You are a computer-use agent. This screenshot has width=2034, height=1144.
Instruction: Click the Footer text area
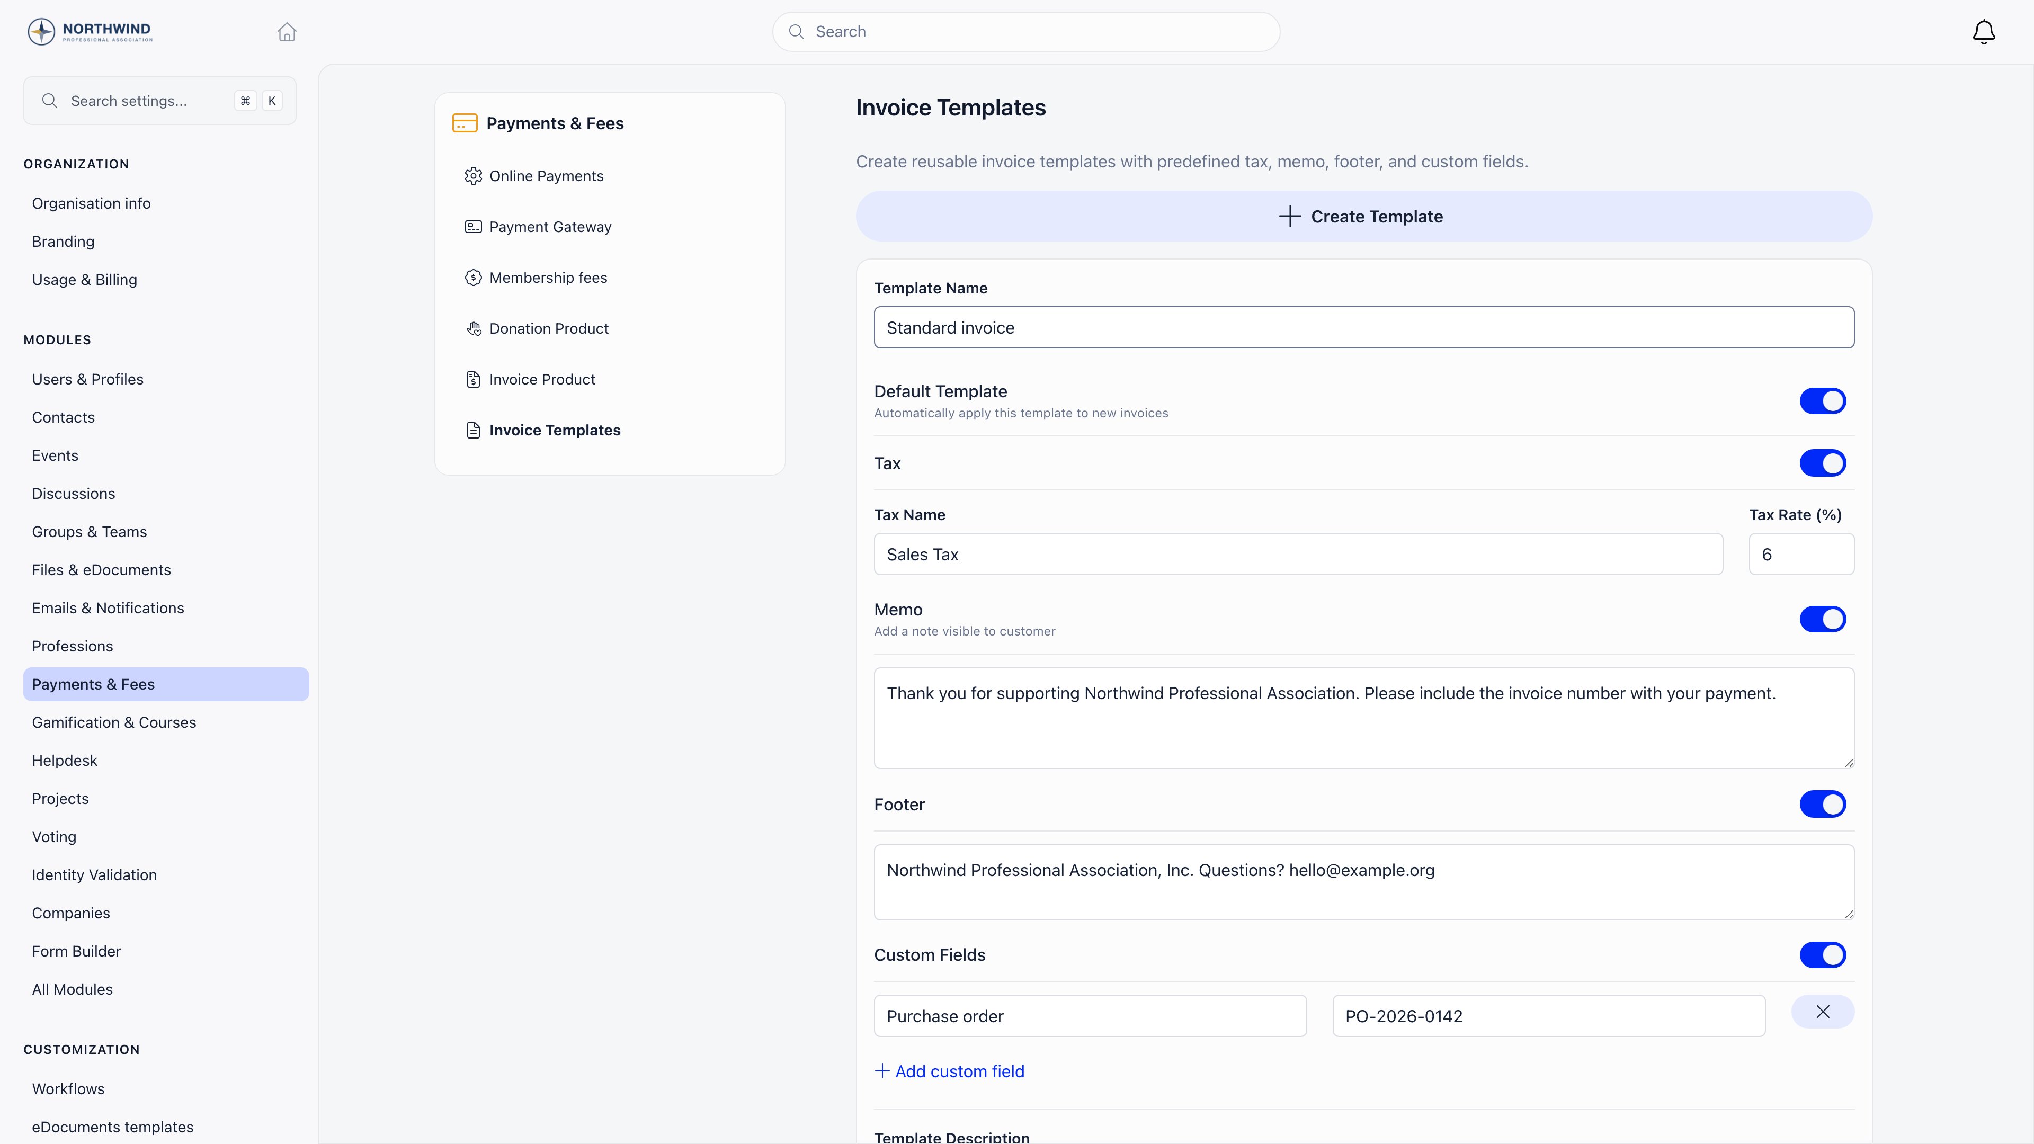1363,882
